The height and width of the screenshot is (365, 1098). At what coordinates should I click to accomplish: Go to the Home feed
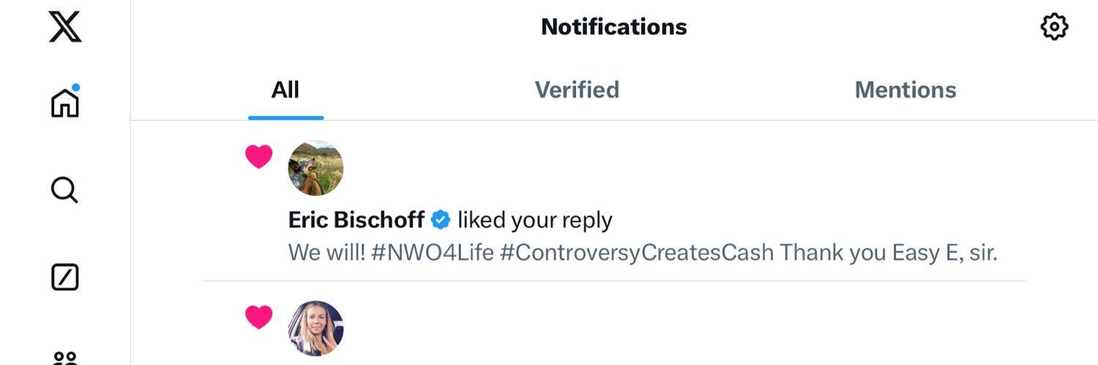click(x=64, y=102)
